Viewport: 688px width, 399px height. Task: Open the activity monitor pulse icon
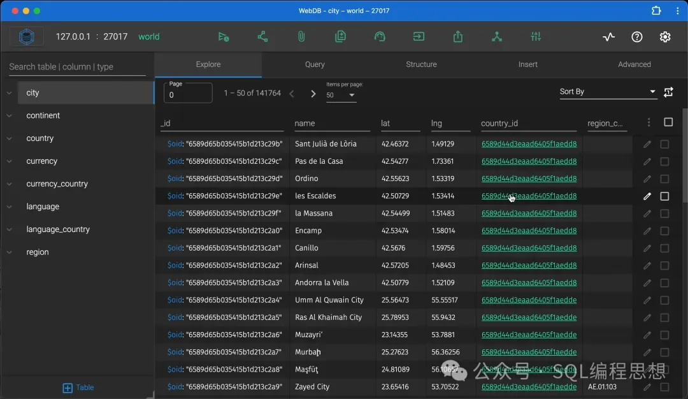(608, 37)
